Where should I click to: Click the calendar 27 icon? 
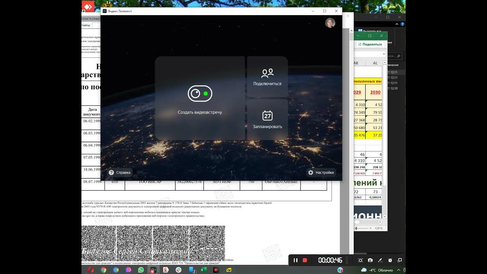click(x=267, y=115)
